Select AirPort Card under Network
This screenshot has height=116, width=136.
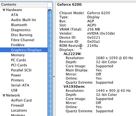21,100
